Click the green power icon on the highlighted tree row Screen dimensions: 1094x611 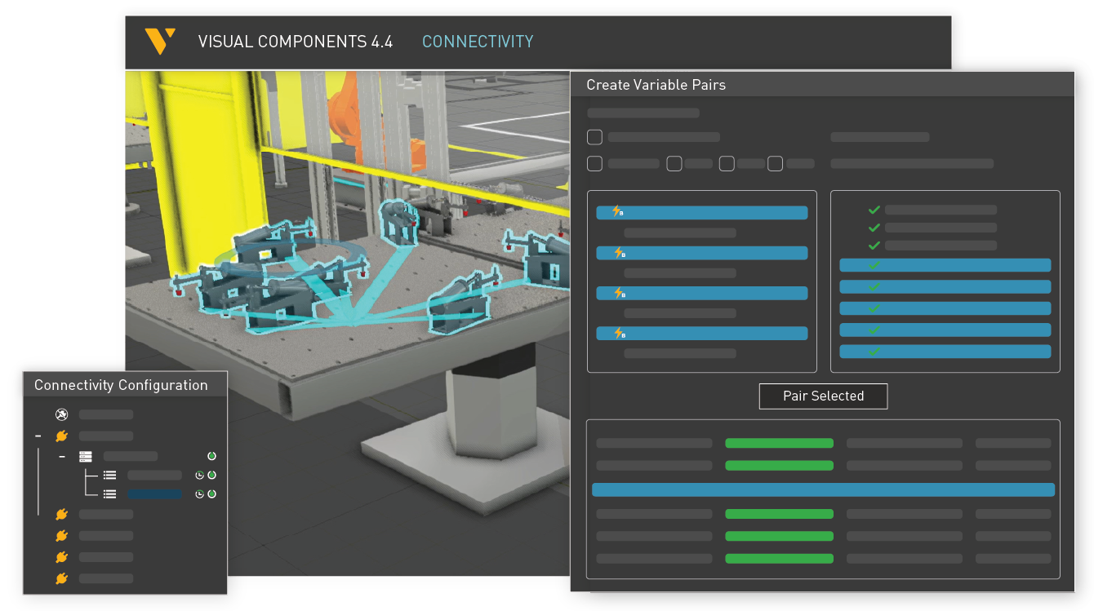click(x=211, y=494)
